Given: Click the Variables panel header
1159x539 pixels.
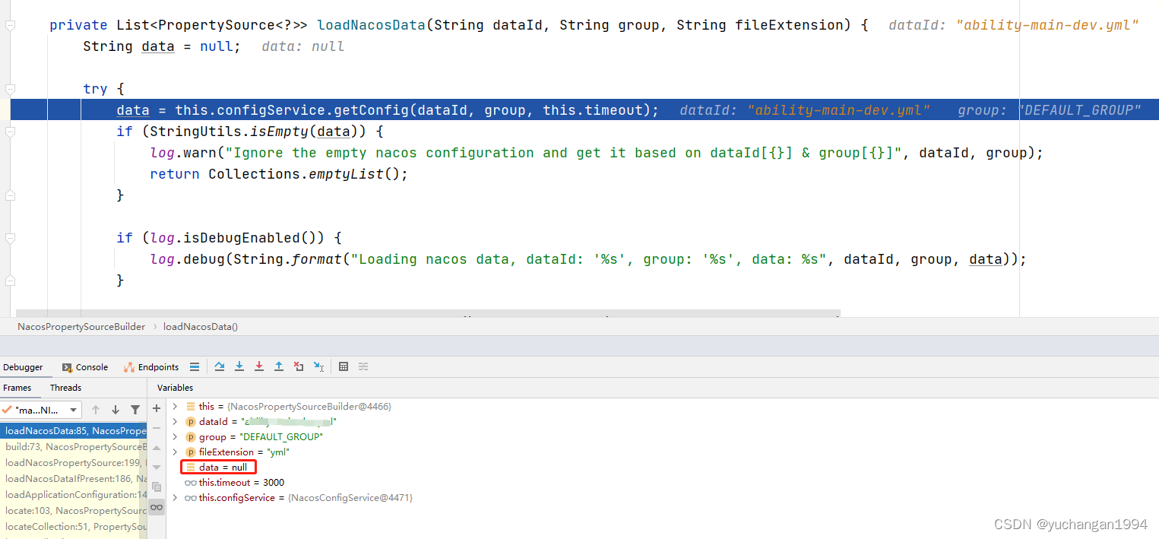Looking at the screenshot, I should (176, 388).
